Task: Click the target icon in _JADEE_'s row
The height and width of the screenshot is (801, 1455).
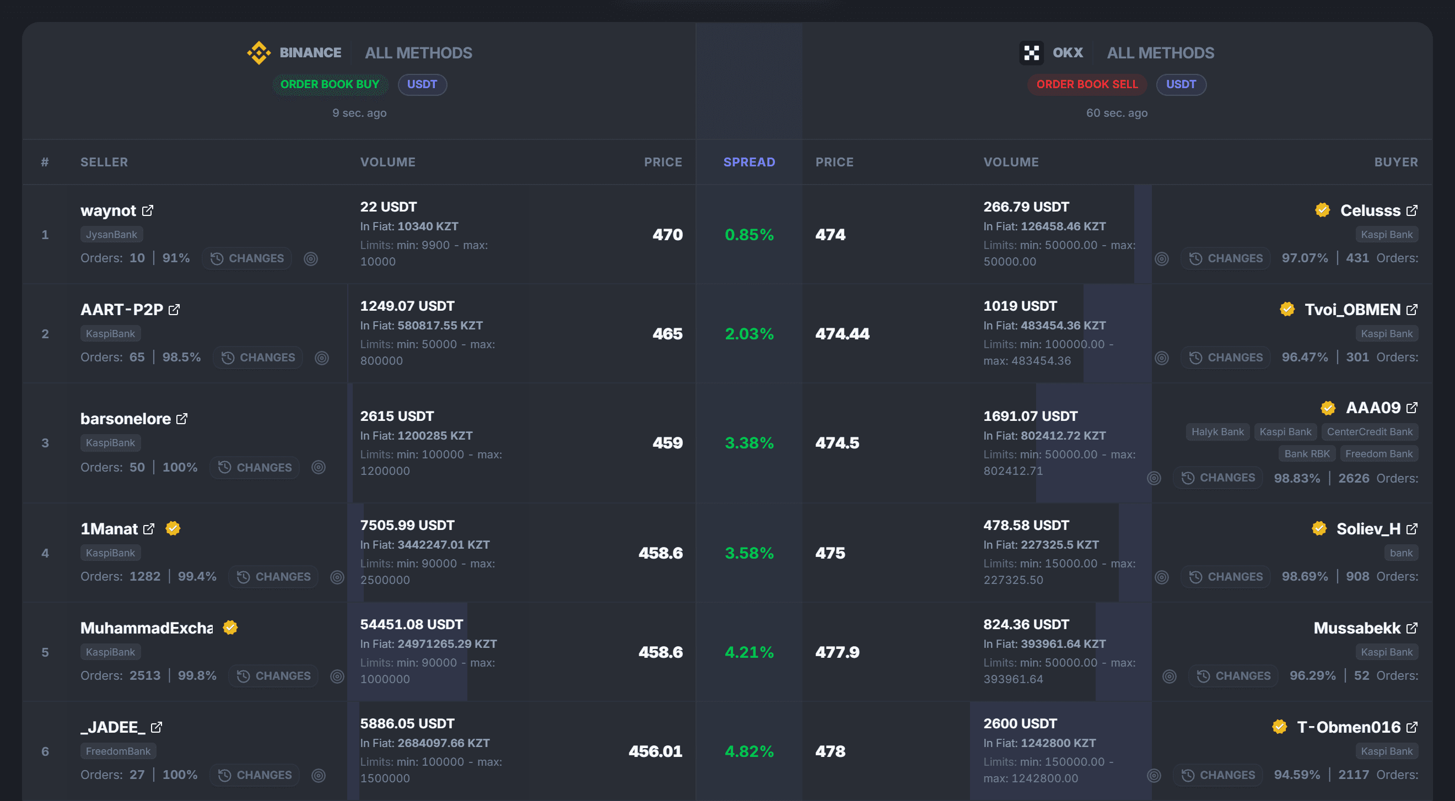Action: 319,776
